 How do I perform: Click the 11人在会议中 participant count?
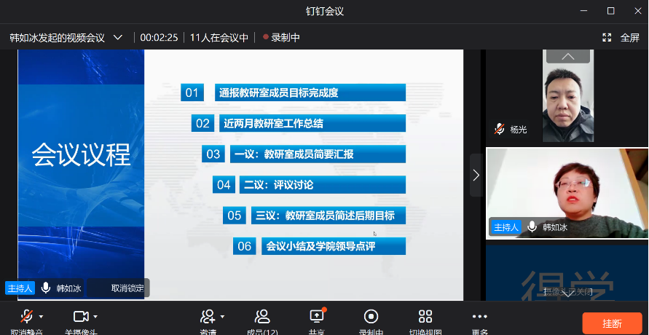point(219,37)
